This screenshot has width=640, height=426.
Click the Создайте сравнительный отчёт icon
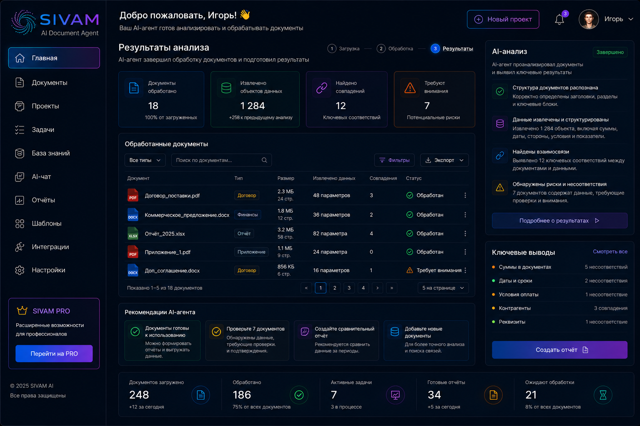[x=305, y=332]
